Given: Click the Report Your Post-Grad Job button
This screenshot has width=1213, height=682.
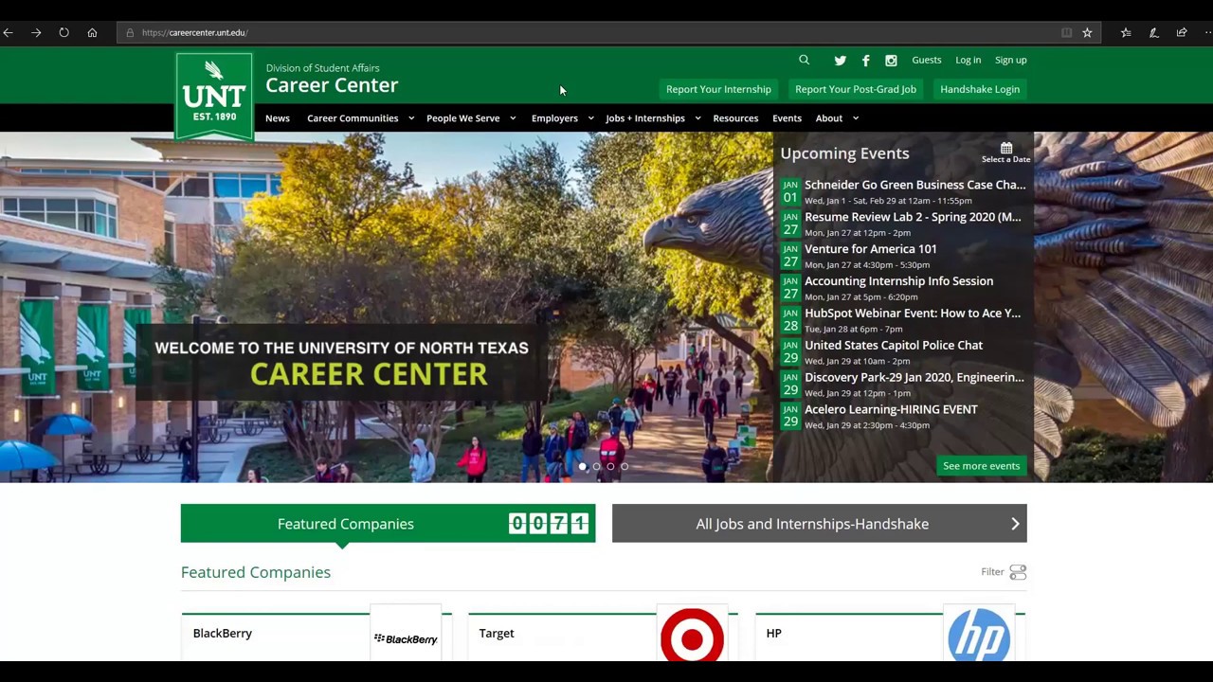Looking at the screenshot, I should click(856, 89).
